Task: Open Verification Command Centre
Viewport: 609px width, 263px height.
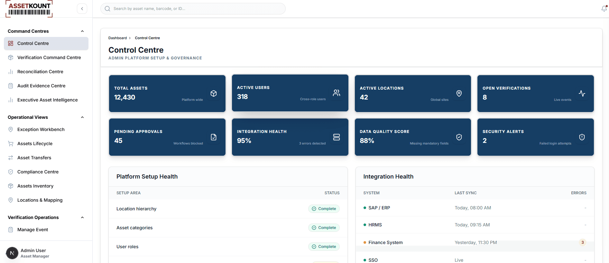Action: (46, 57)
